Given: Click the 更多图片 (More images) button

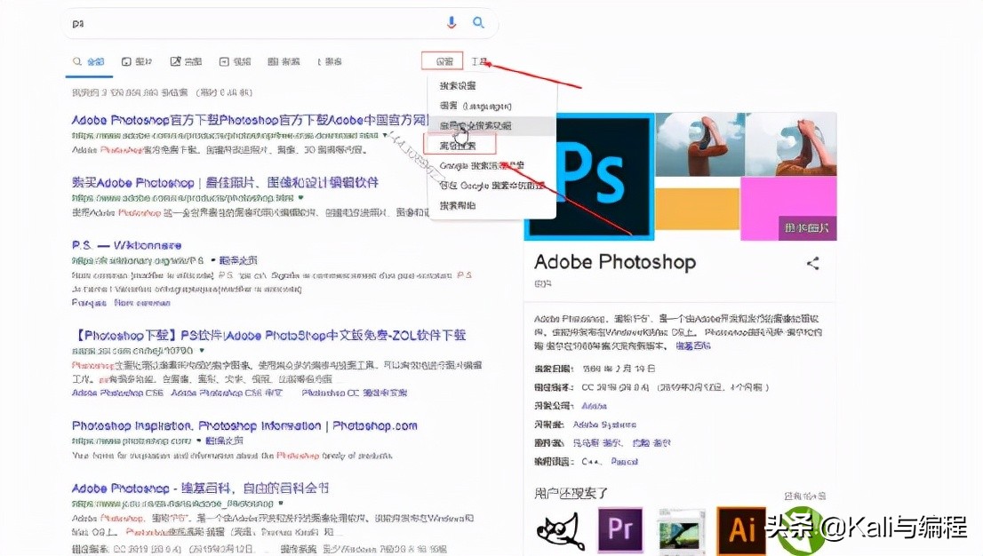Looking at the screenshot, I should point(807,228).
